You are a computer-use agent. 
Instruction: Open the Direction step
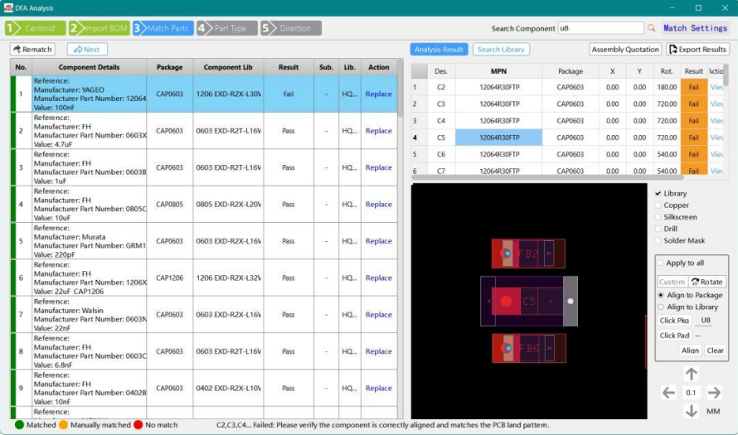coord(290,28)
